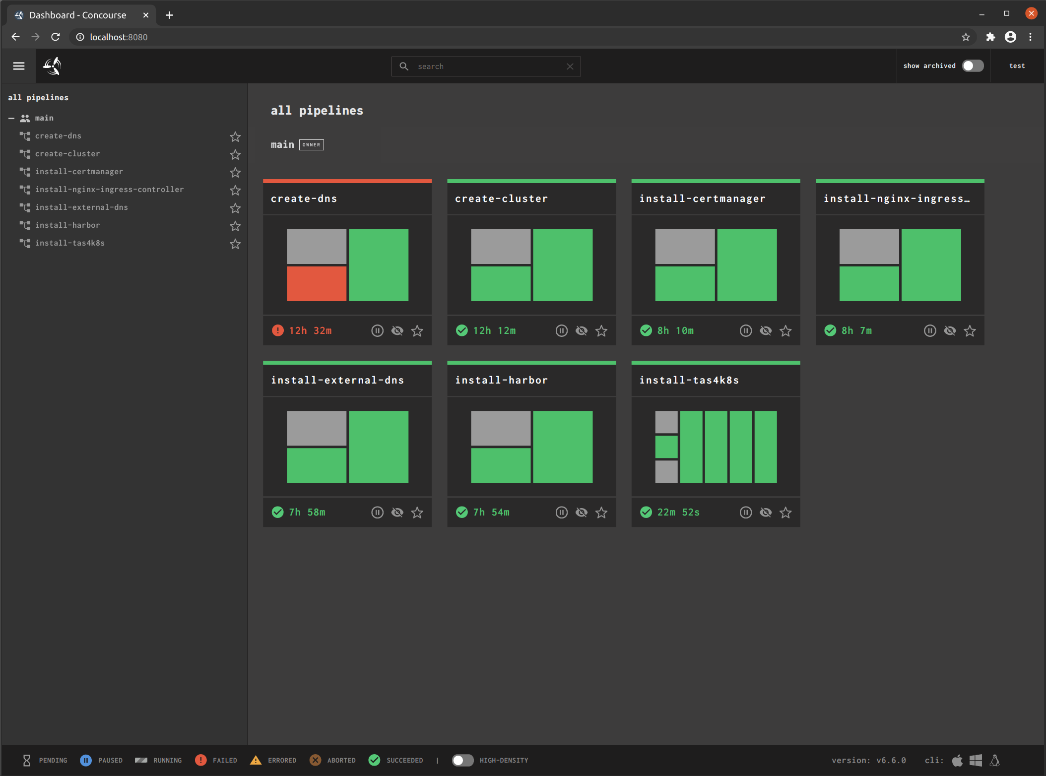Click the Concourse logo icon in top-left
The image size is (1046, 776).
(x=53, y=66)
